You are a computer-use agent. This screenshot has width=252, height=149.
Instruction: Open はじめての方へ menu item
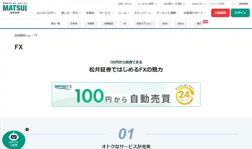[46, 13]
